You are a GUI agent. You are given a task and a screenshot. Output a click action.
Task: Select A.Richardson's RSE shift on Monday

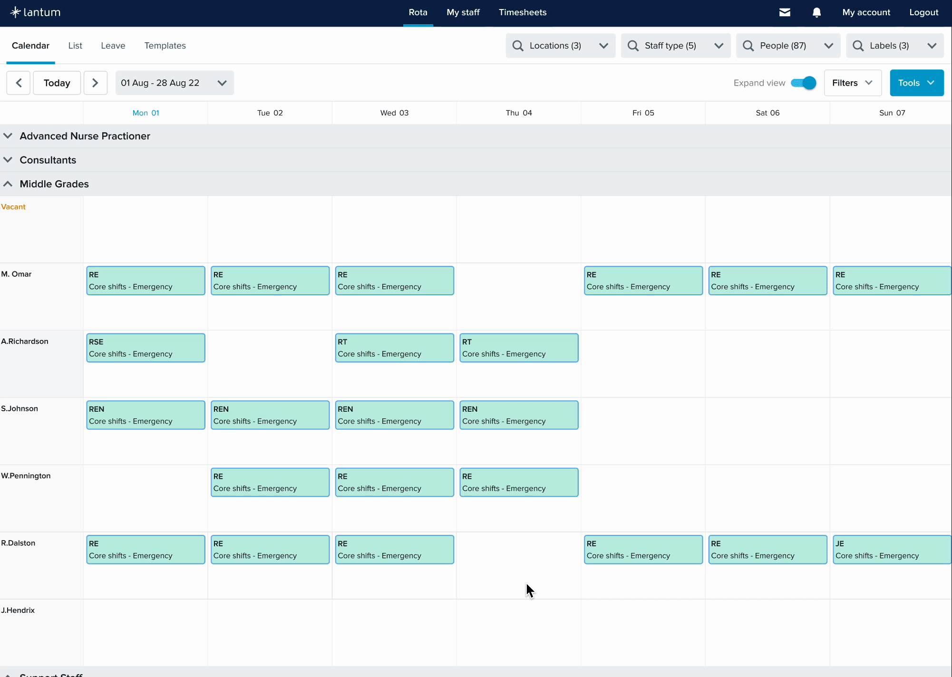146,348
